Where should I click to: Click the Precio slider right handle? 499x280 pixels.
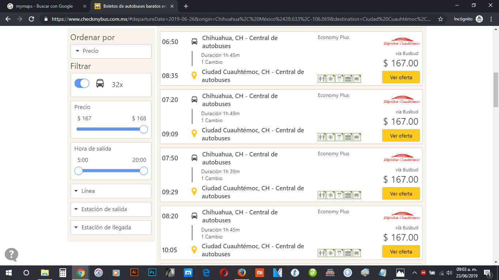144,129
